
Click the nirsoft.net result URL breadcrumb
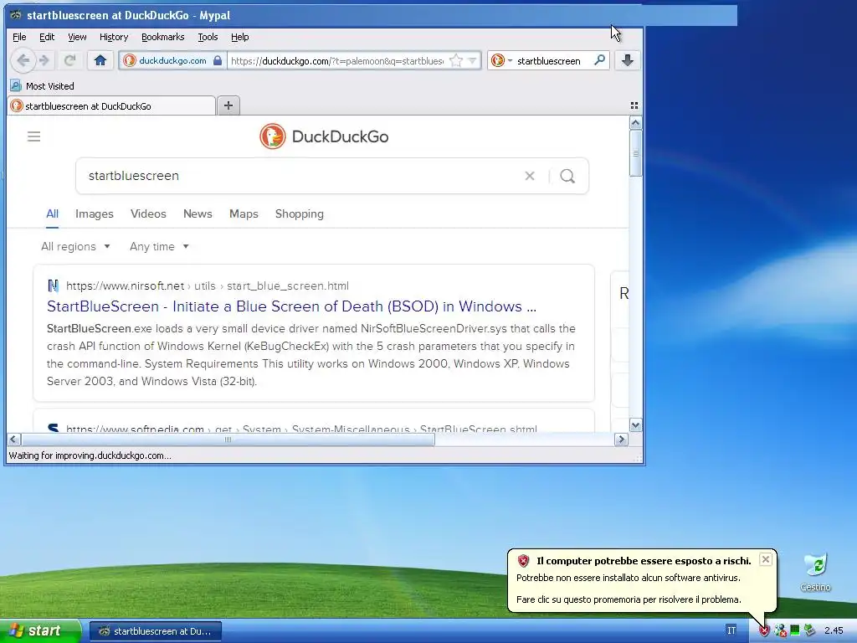(x=208, y=285)
